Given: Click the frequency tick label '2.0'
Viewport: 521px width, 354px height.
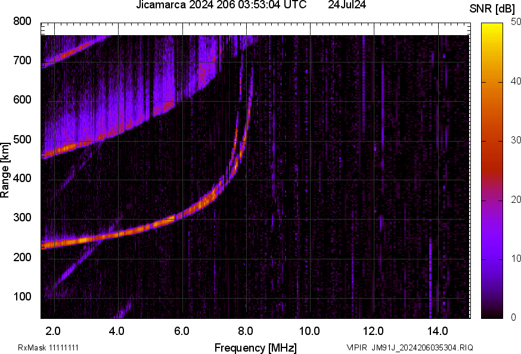Looking at the screenshot, I should (x=53, y=331).
